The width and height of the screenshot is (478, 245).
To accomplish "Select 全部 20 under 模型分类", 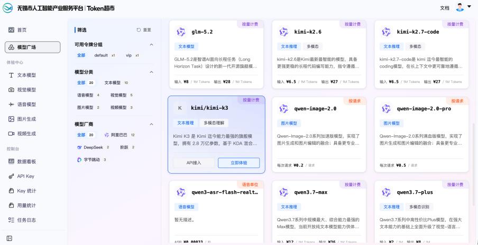I will point(85,83).
